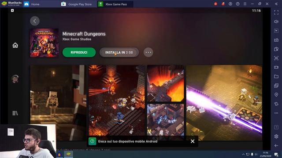
Task: Click the BlueStacks back arrow at sidebar bottom
Action: [276, 146]
